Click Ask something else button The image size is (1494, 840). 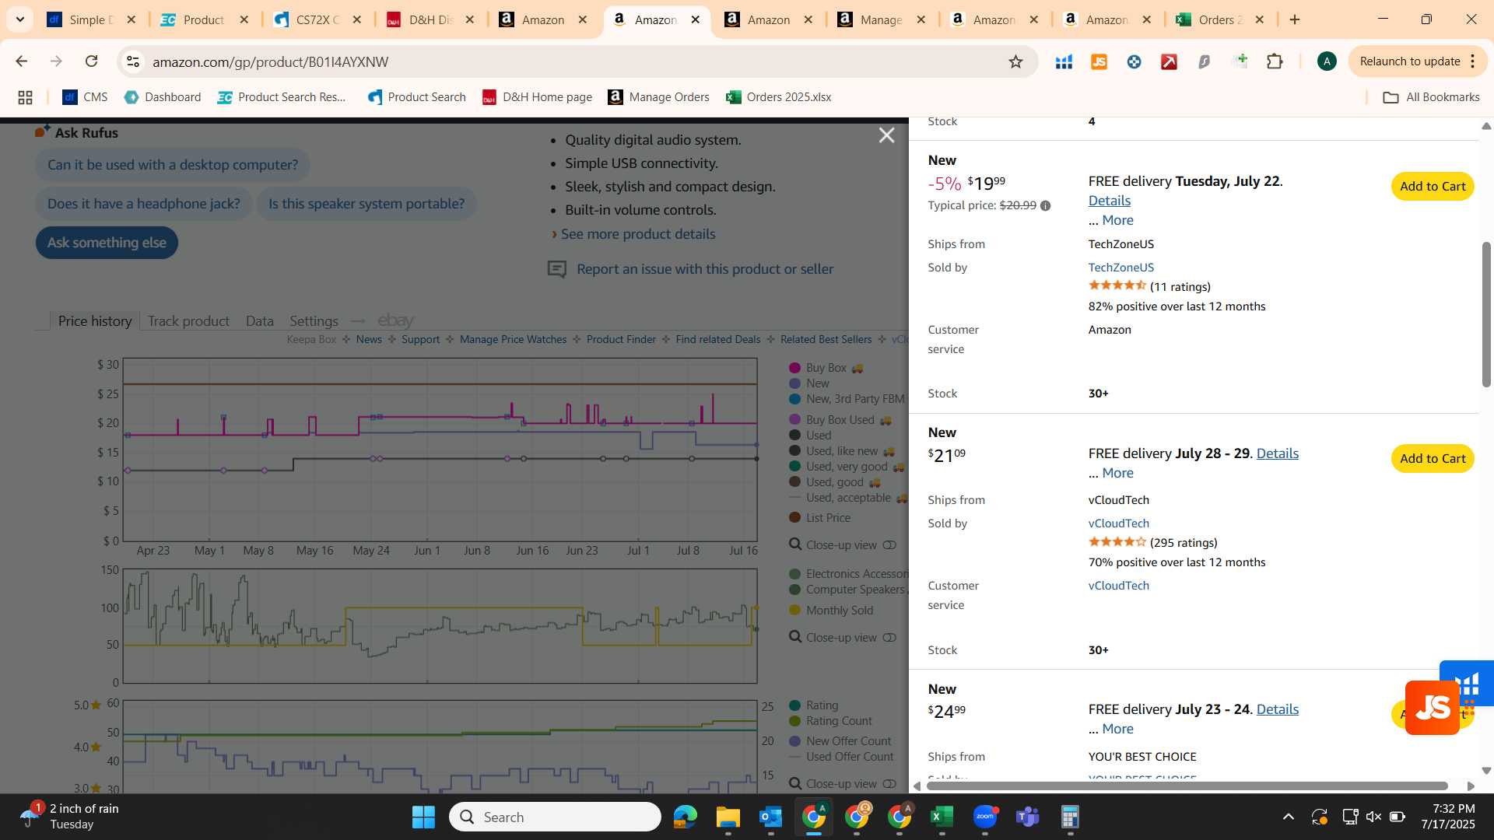point(107,243)
